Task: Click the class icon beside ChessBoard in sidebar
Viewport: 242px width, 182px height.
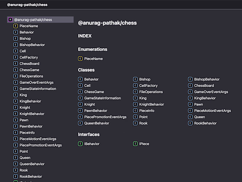Action: (16, 63)
